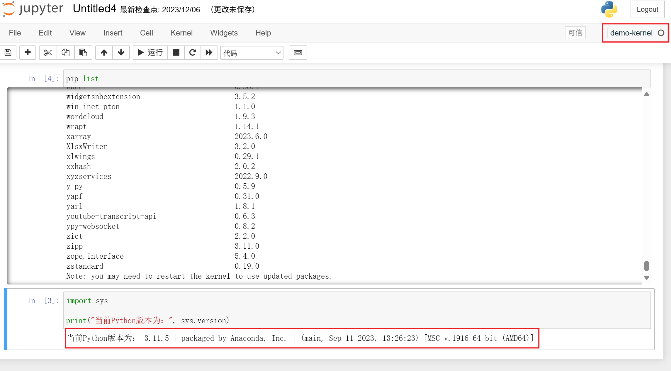The height and width of the screenshot is (371, 671).
Task: Click the output scrollbar thumb
Action: (647, 266)
